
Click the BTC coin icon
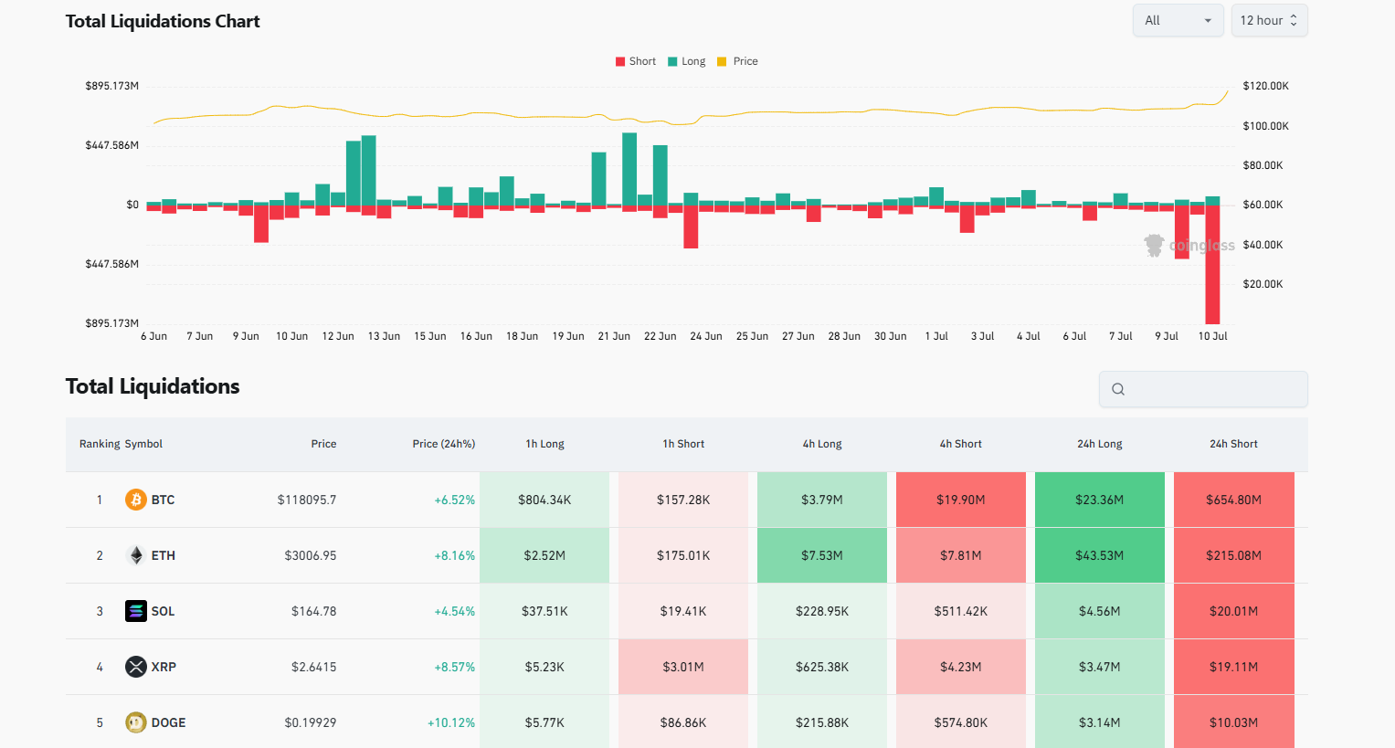[136, 500]
